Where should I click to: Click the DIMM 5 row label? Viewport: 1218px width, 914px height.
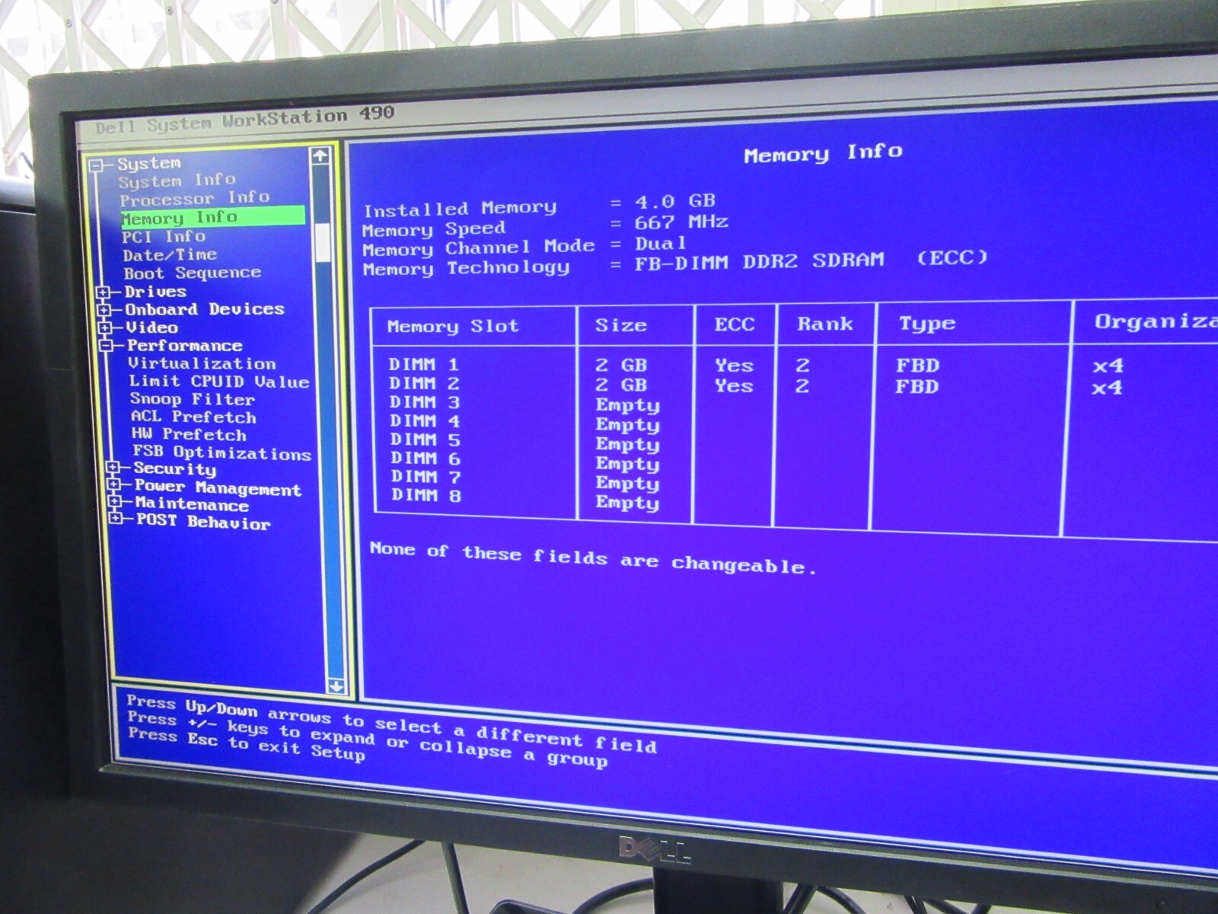(426, 439)
